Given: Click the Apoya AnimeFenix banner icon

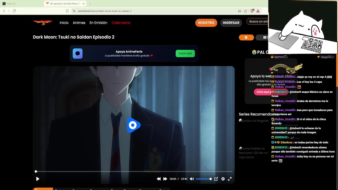Looking at the screenshot, I should point(78,54).
